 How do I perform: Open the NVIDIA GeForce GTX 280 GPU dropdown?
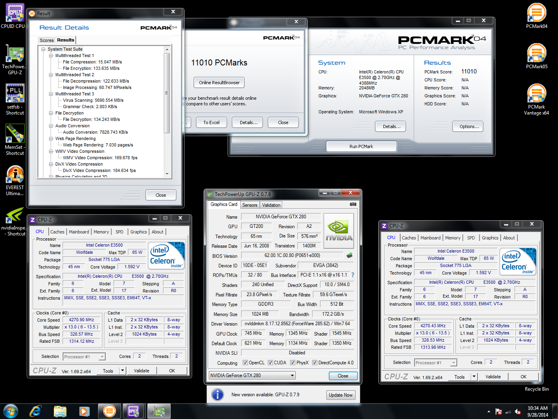(252, 375)
